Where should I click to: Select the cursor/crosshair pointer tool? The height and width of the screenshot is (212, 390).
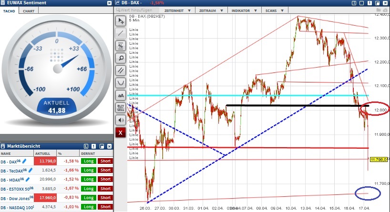[121, 21]
